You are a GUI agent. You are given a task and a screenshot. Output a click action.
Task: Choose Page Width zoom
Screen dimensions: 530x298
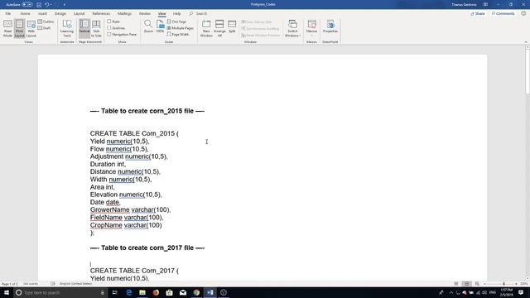coord(178,35)
